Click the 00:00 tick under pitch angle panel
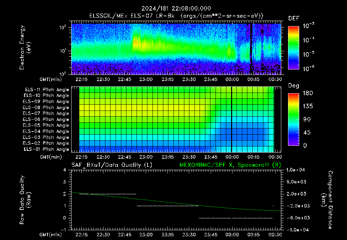Image resolution: width=347 pixels, height=240 pixels. click(x=232, y=157)
